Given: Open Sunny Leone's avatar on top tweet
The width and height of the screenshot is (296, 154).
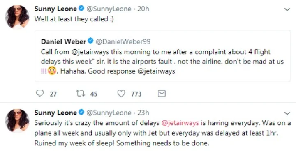Looking at the screenshot, I should click(x=17, y=17).
